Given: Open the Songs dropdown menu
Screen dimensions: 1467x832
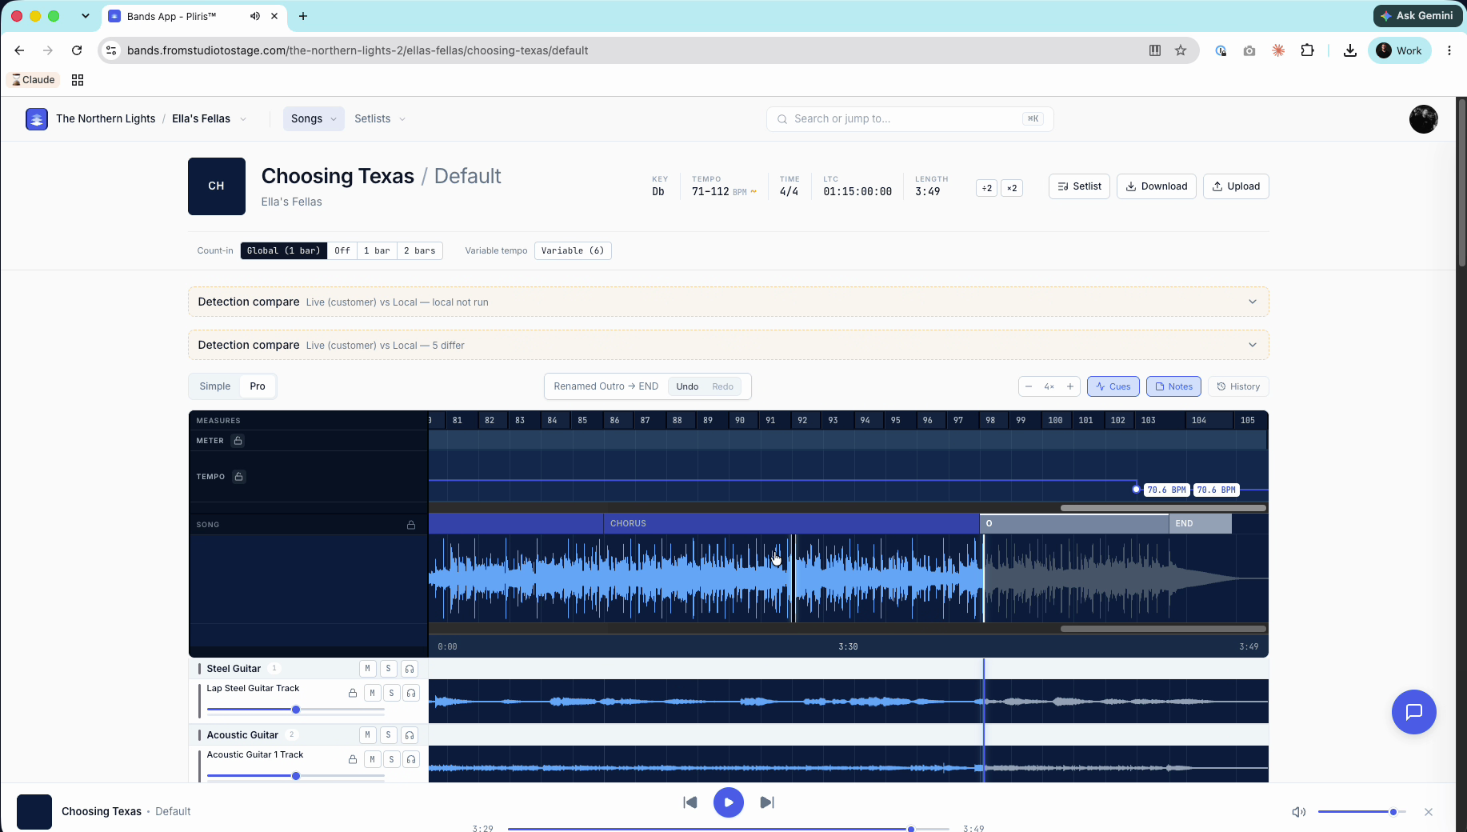Looking at the screenshot, I should point(314,118).
